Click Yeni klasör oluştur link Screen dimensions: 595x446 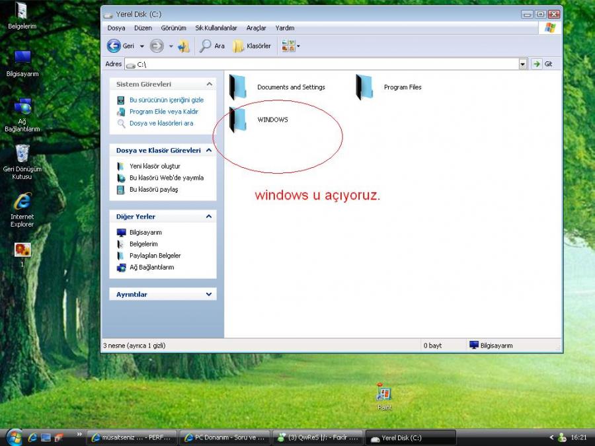click(155, 167)
